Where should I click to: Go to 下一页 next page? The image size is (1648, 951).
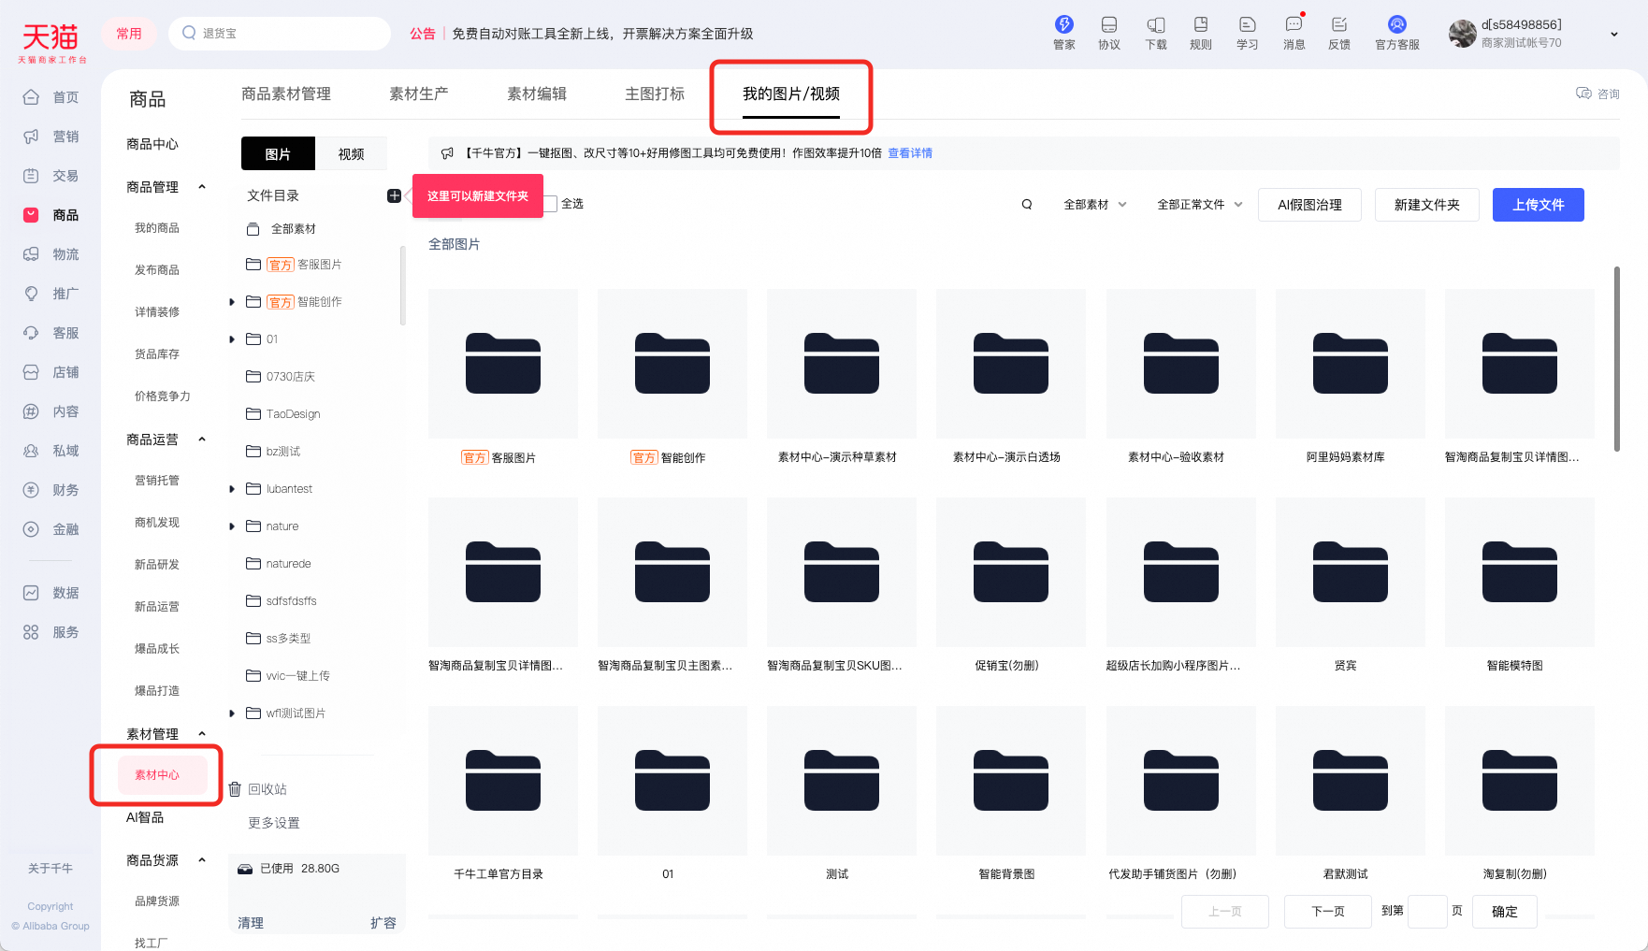pyautogui.click(x=1328, y=911)
